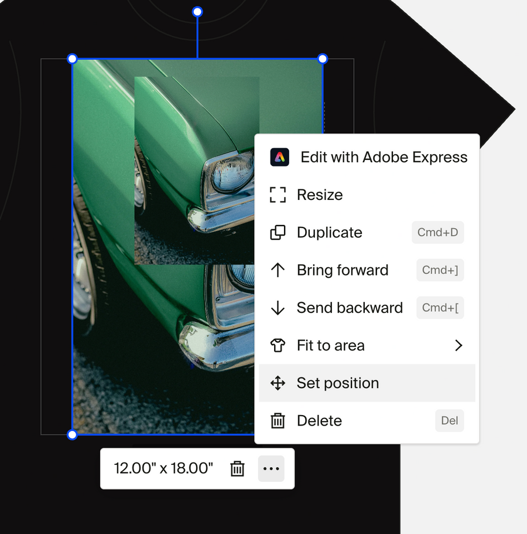Select Send backward in the menu
The image size is (527, 534).
[350, 307]
